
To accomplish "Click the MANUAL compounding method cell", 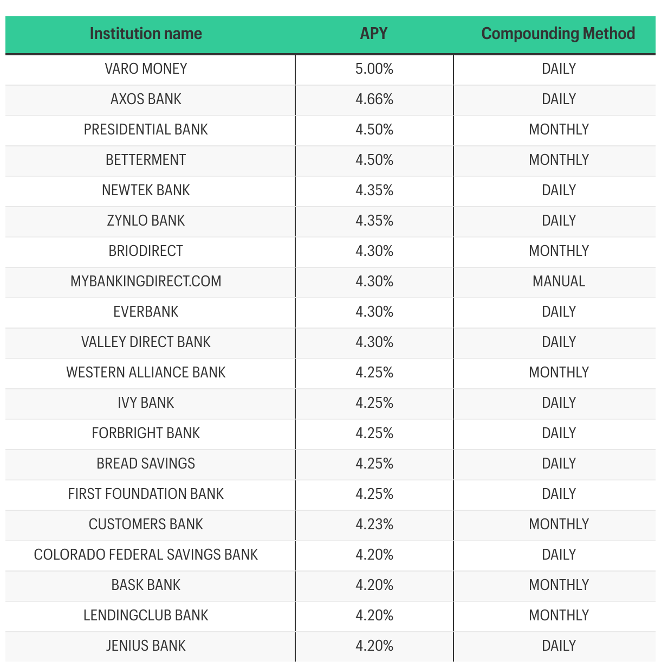I will [x=559, y=281].
